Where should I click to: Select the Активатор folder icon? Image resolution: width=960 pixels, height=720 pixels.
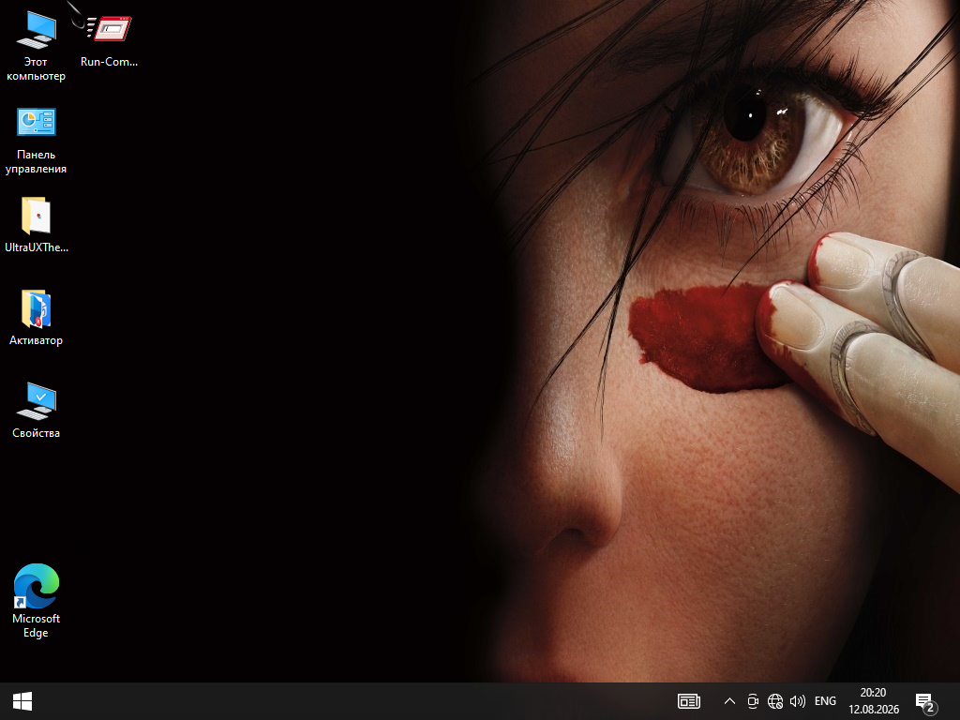(x=37, y=318)
